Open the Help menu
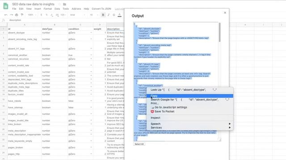The image size is (286, 160). tap(86, 9)
